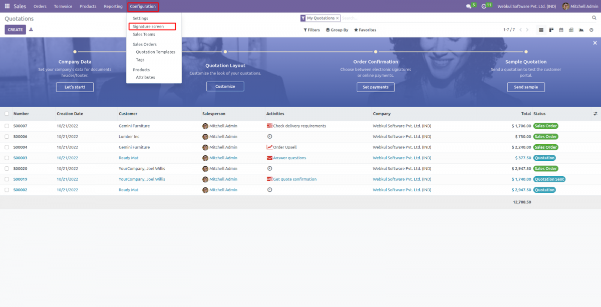Open the apps grid menu icon
The height and width of the screenshot is (307, 601).
(7, 7)
